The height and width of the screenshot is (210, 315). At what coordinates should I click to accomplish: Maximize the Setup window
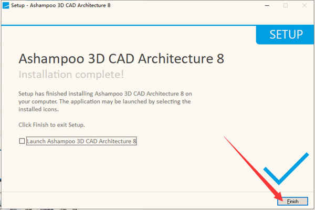pos(286,5)
